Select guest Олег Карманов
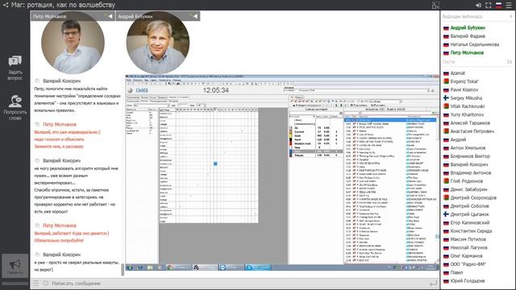Screen dimensions: 516x290 click(466, 256)
